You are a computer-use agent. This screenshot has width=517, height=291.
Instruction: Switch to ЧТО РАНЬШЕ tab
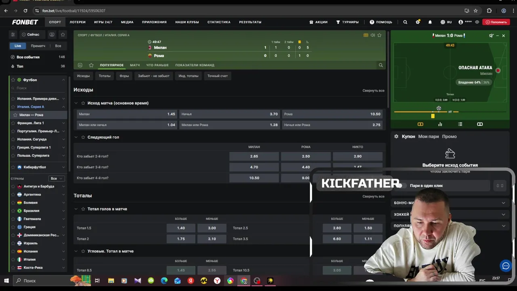(158, 65)
